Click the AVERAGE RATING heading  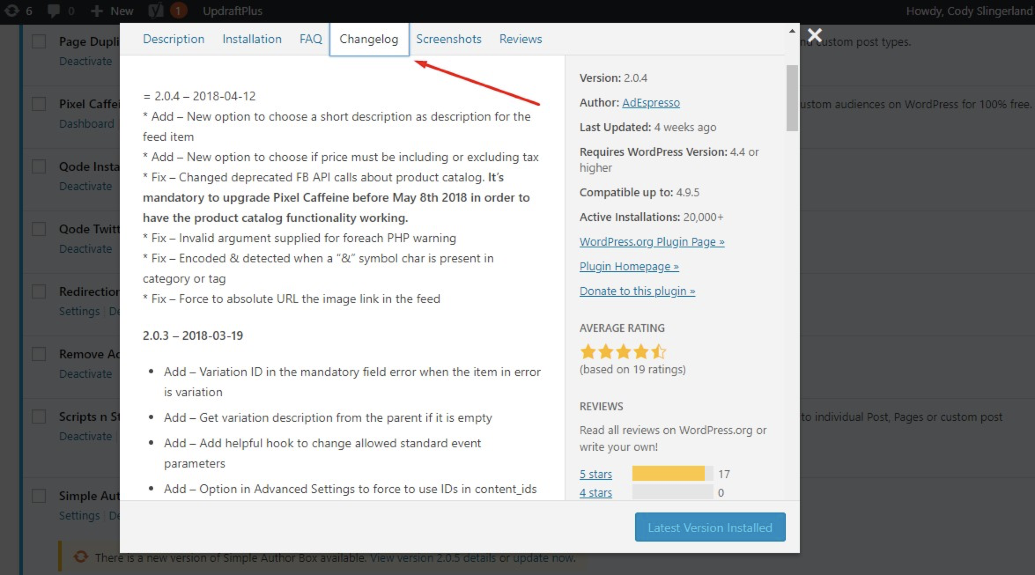click(622, 328)
